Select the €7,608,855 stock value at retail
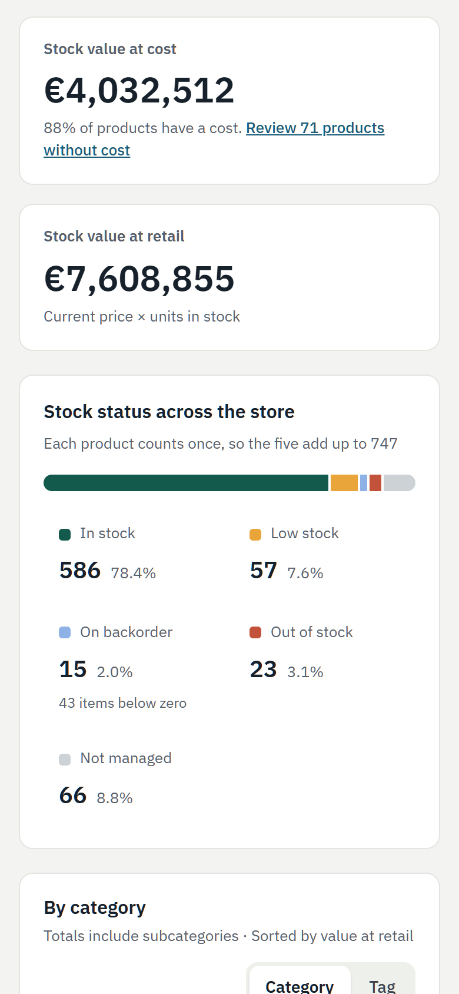Viewport: 459px width, 994px height. (x=139, y=279)
